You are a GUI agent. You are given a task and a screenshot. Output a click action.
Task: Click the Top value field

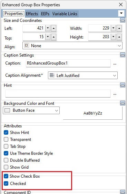[34, 37]
